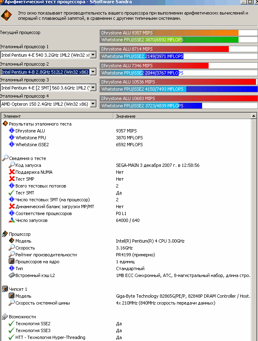Click the icon beside Всего тестовых потоков
258x341 pixels.
(11, 186)
